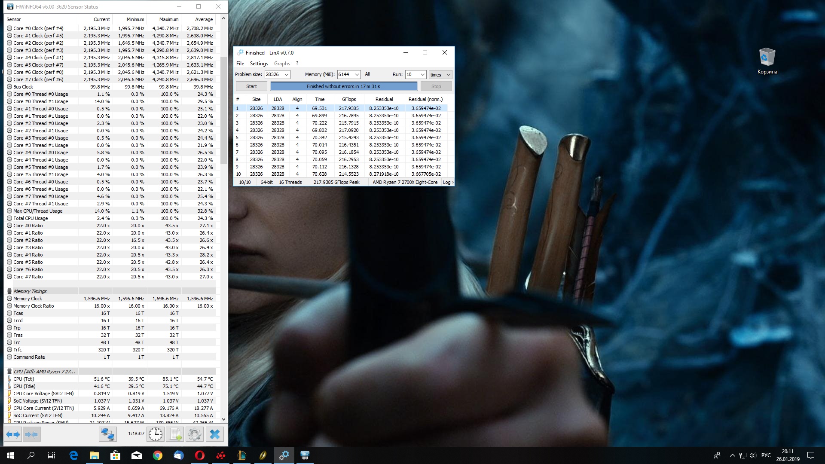Open Google Chrome from taskbar
Screen dimensions: 825x464
[x=158, y=455]
